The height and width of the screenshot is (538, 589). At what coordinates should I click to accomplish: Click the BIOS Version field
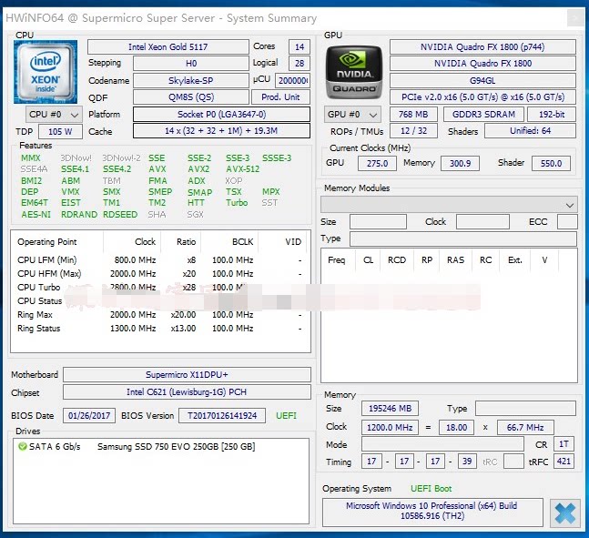tap(222, 415)
